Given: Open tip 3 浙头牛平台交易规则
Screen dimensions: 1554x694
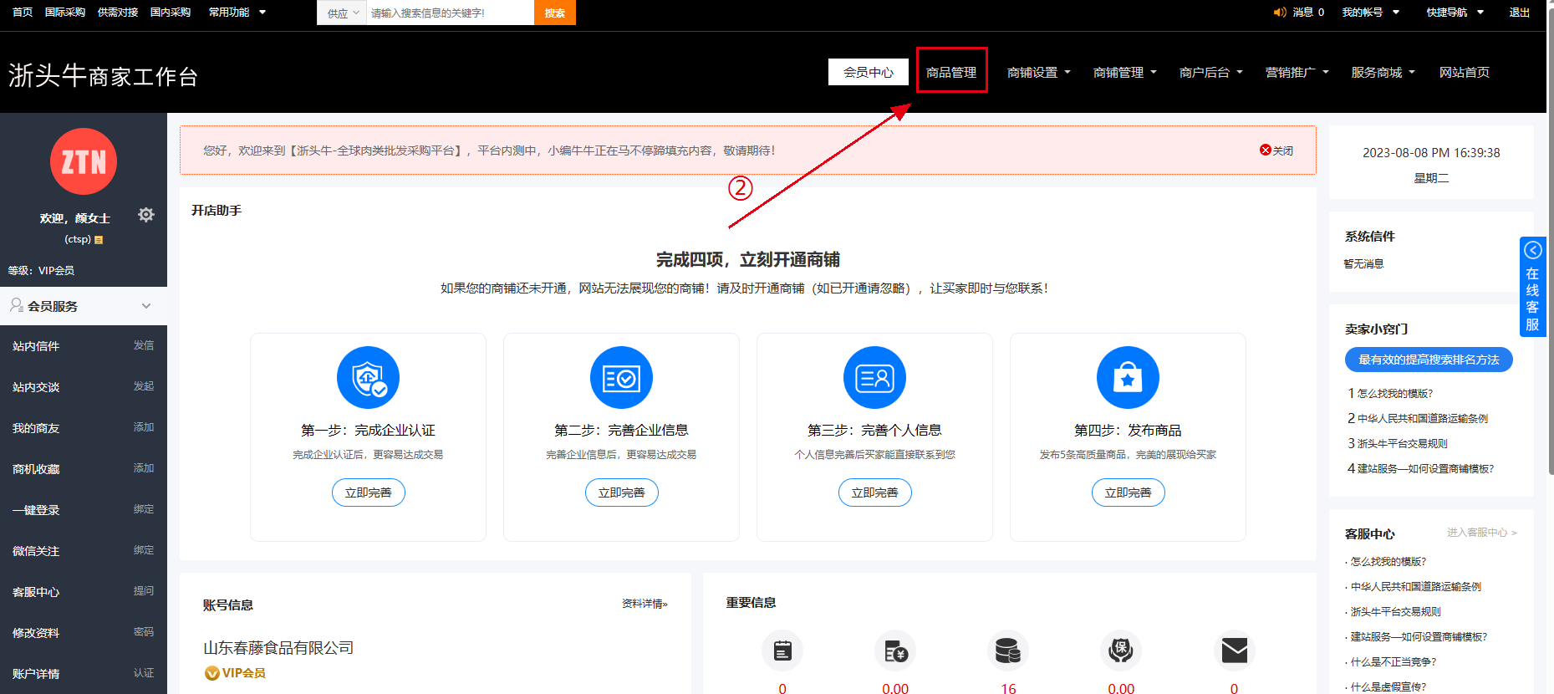Looking at the screenshot, I should pos(1402,444).
